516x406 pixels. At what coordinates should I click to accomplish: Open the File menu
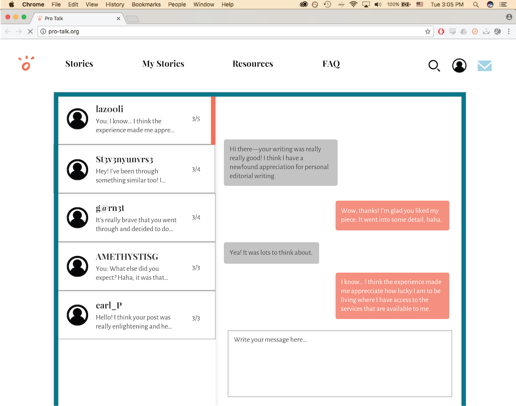click(56, 4)
